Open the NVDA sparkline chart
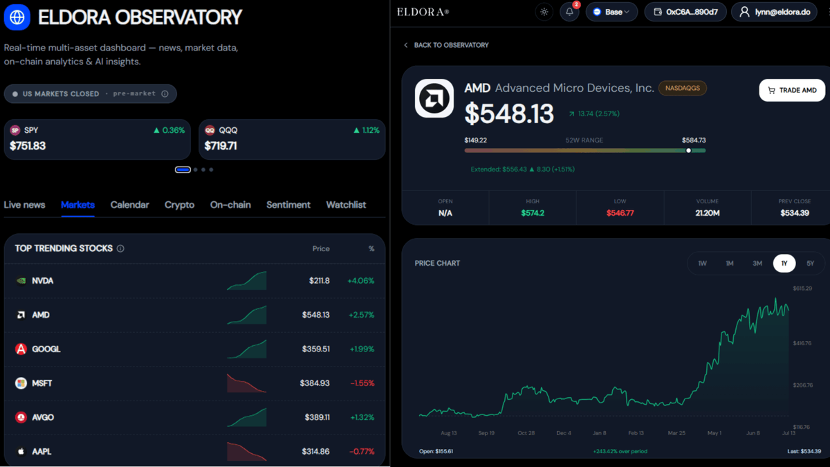Screen dimensions: 830x467 tap(247, 281)
